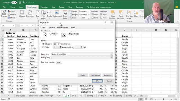Image resolution: width=180 pixels, height=101 pixels.
Task: Select the Landscape orientation radio button
Action: pos(69,34)
